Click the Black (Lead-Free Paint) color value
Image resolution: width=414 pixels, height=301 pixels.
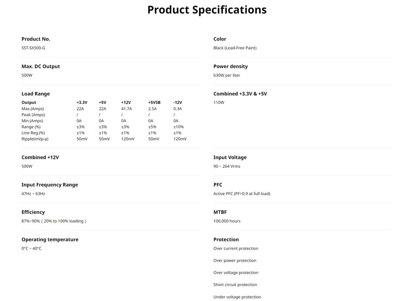click(235, 48)
